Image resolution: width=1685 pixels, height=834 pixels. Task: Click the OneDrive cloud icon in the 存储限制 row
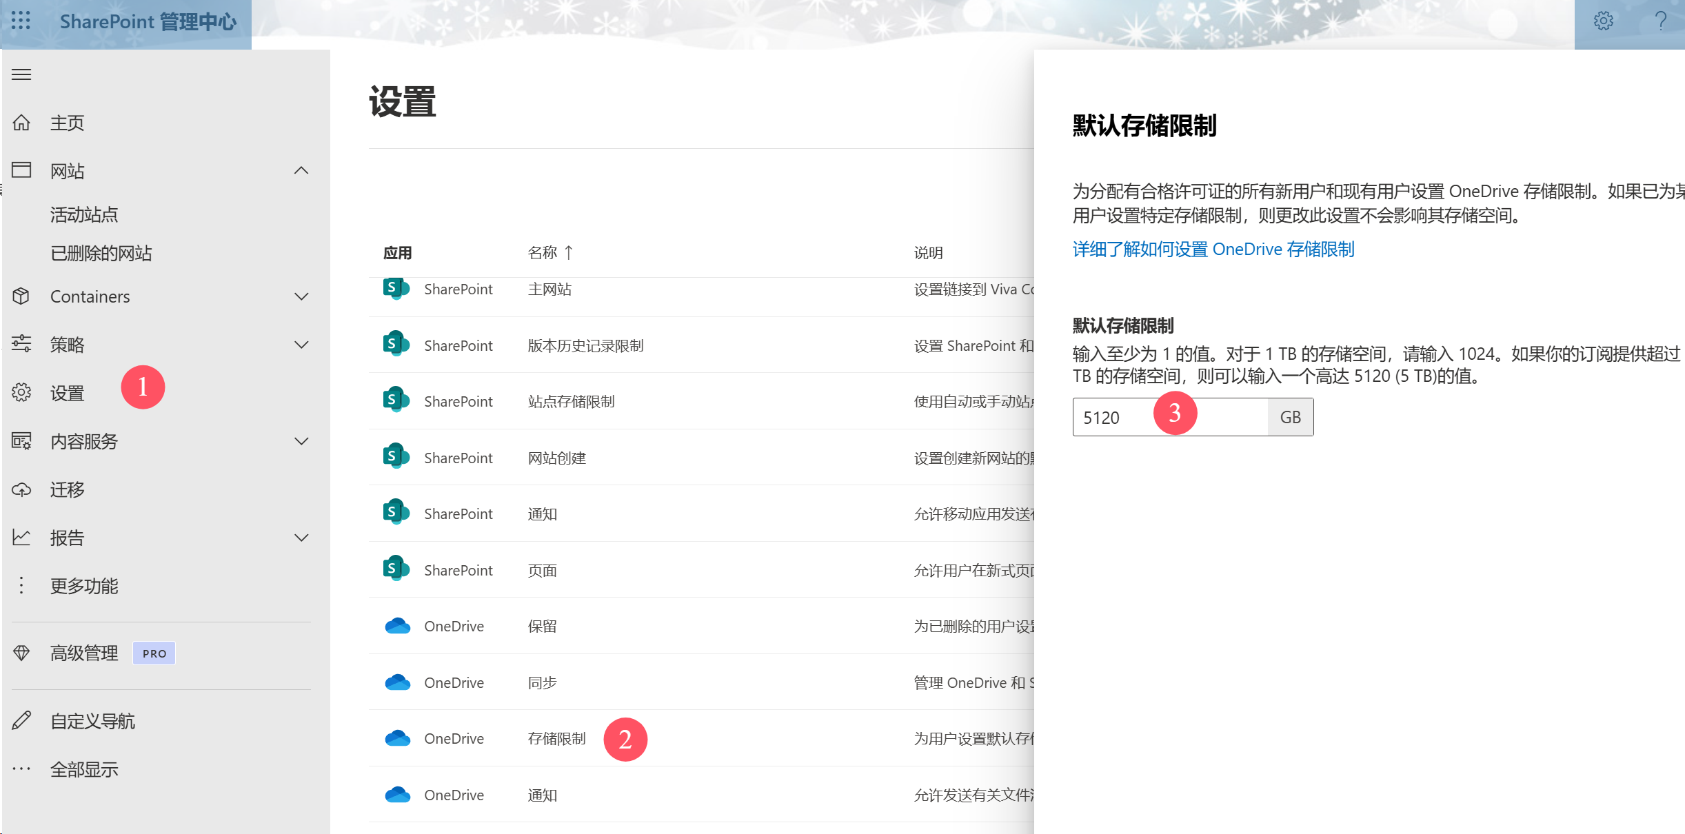(397, 738)
